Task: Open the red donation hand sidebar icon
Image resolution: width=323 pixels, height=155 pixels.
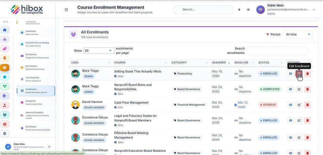Action: (5, 105)
